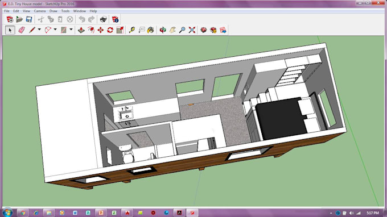Expand the Arc tool dropdown arrow

(55, 30)
